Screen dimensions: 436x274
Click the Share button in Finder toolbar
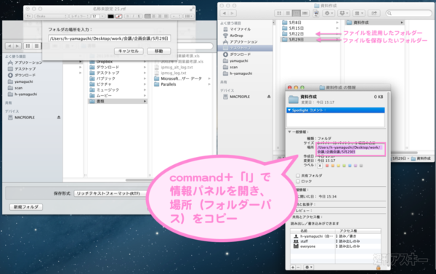[x=374, y=13]
